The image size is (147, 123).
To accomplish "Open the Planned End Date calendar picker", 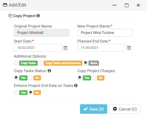I will [x=129, y=48].
